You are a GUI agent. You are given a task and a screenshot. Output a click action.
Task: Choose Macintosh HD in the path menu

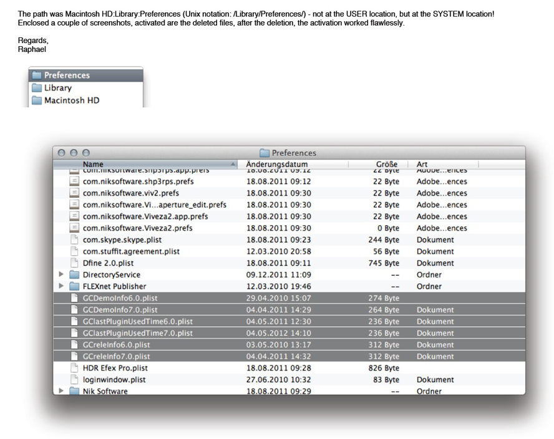click(x=71, y=100)
